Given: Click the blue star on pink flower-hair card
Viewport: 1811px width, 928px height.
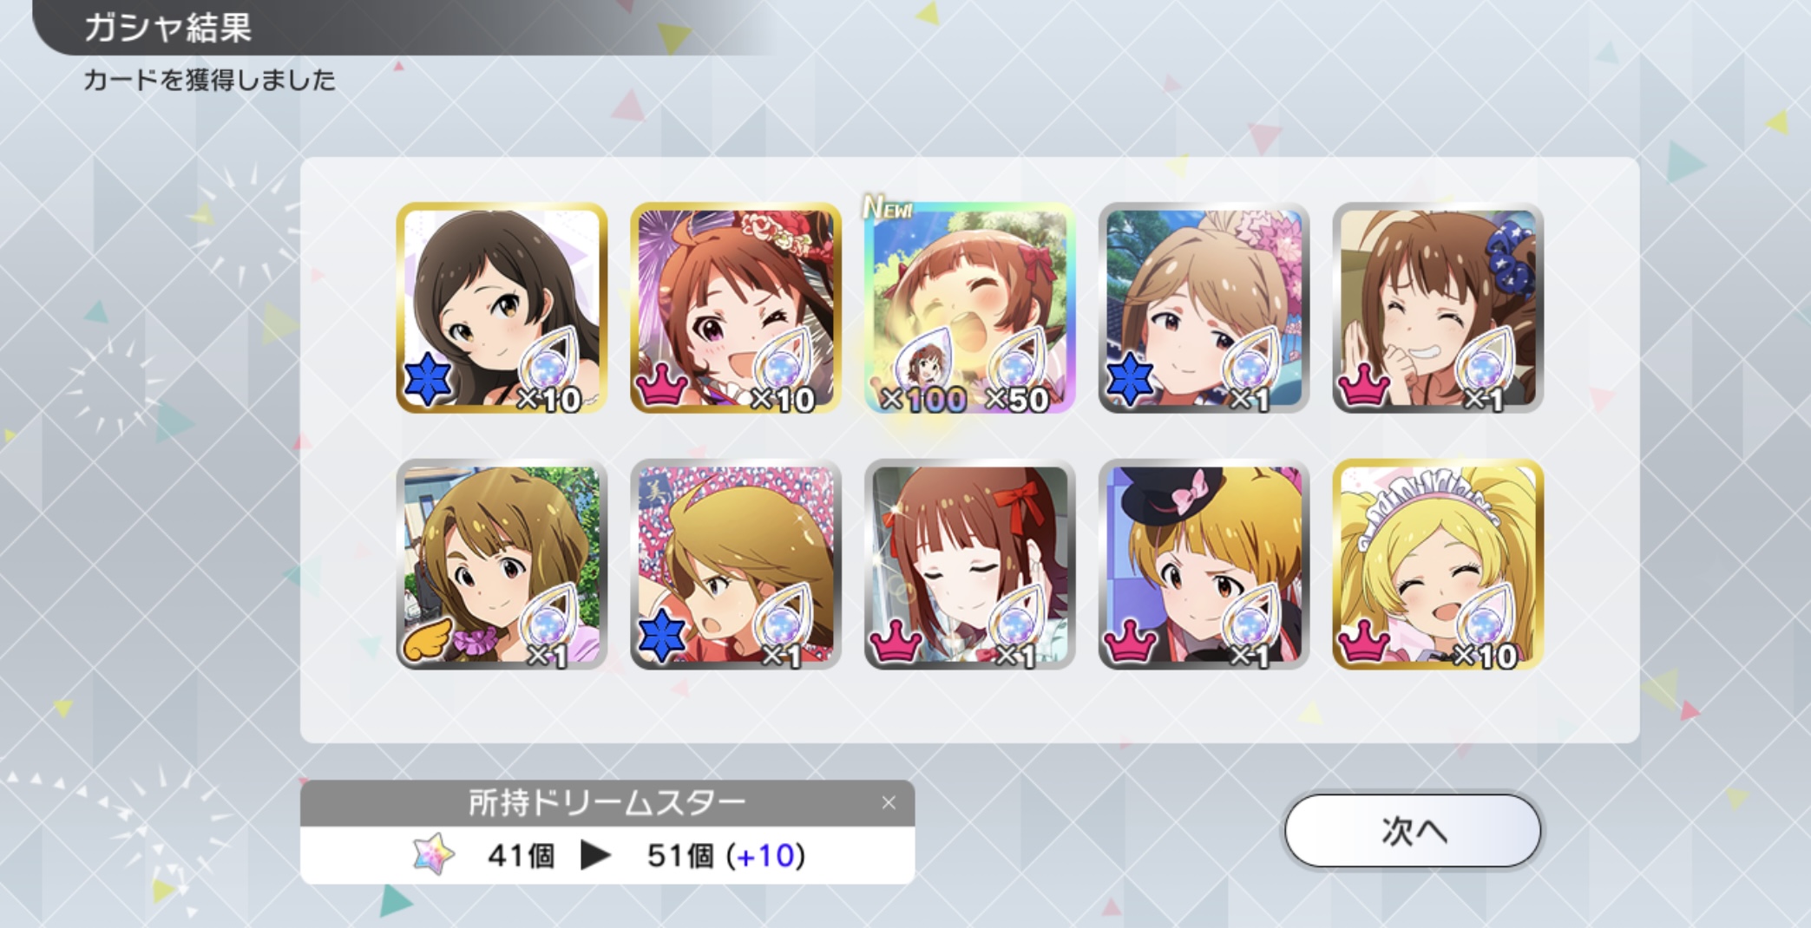Looking at the screenshot, I should [1130, 381].
